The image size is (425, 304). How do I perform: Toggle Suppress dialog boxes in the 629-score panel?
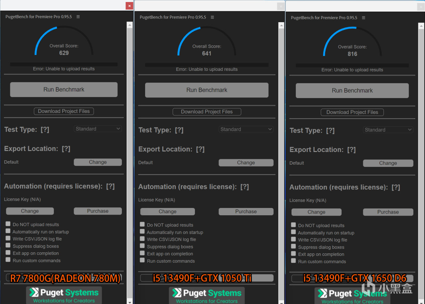pyautogui.click(x=8, y=245)
